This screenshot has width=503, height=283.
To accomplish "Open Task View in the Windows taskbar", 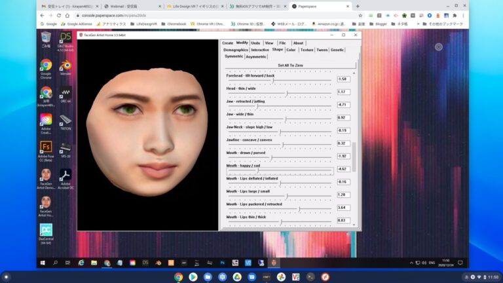I will coord(67,263).
